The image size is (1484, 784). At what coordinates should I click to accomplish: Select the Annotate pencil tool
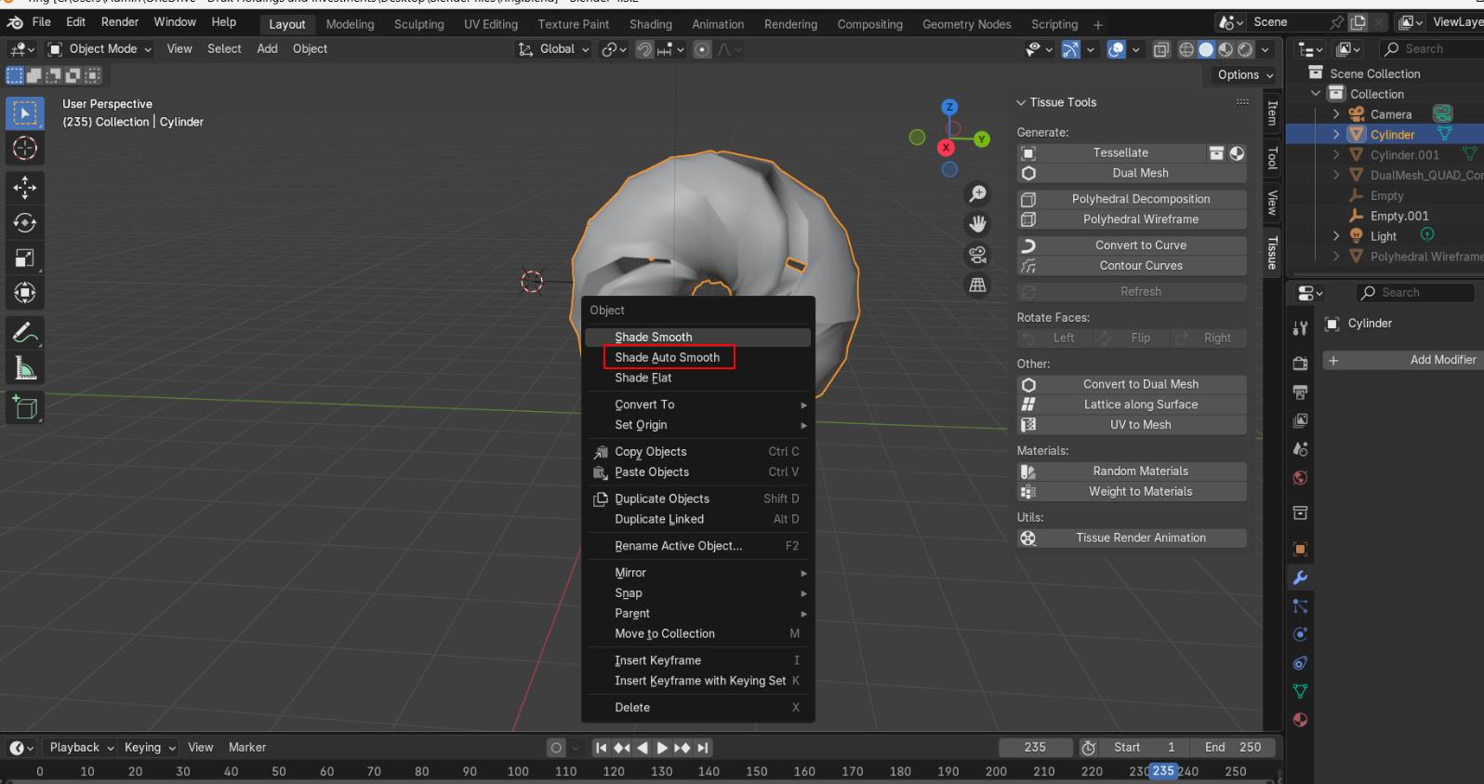25,333
